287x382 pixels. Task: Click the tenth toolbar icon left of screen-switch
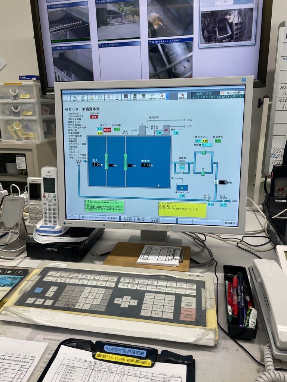point(143,97)
